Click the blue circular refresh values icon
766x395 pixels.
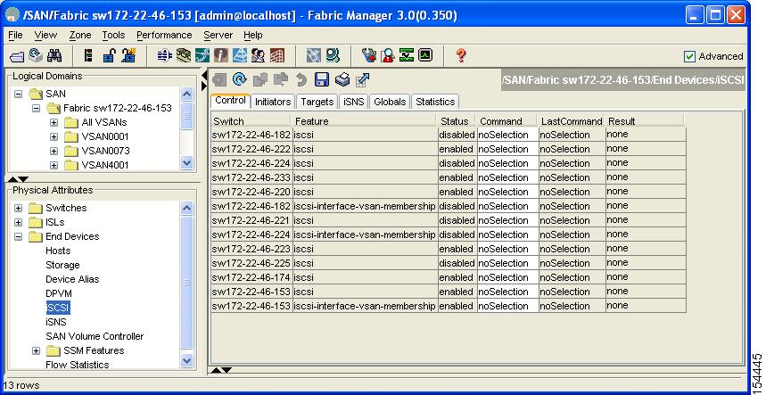[x=239, y=79]
